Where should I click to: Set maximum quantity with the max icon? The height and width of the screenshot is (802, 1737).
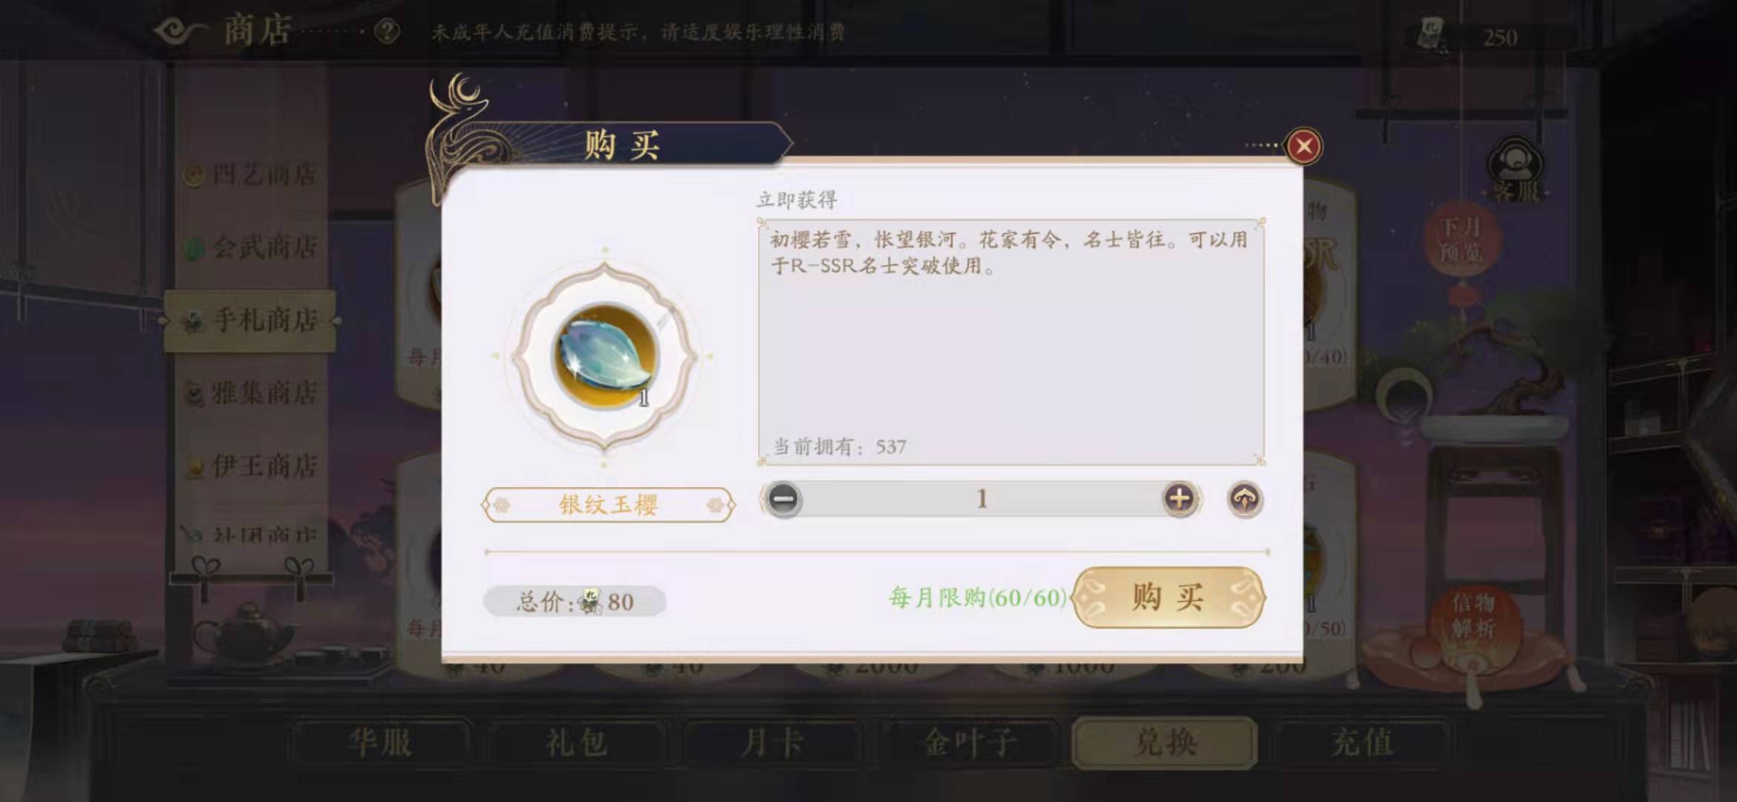[x=1245, y=498]
